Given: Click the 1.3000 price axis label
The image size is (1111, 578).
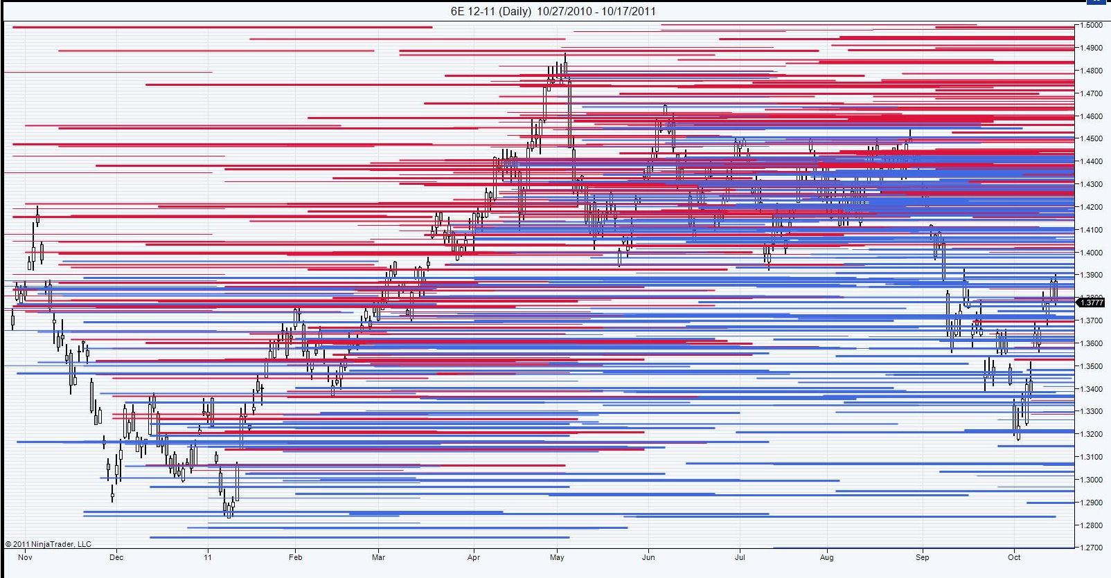Looking at the screenshot, I should [1092, 480].
